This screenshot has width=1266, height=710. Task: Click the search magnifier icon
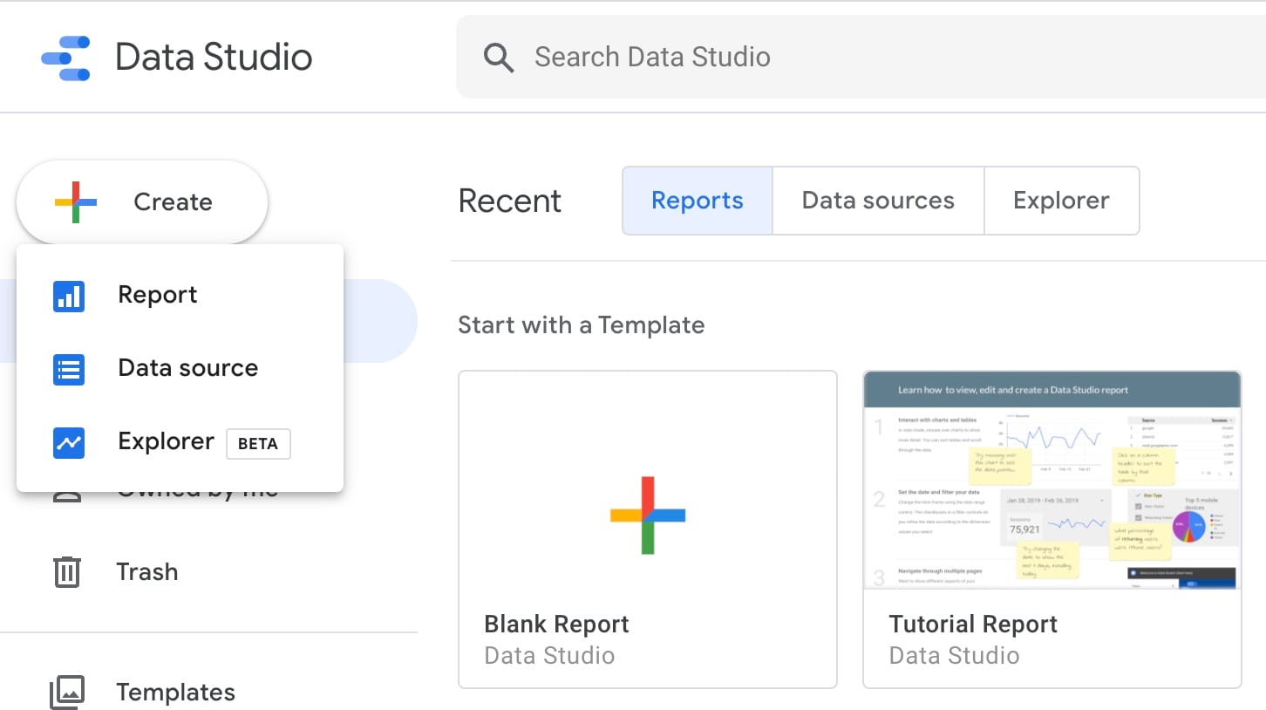[498, 58]
